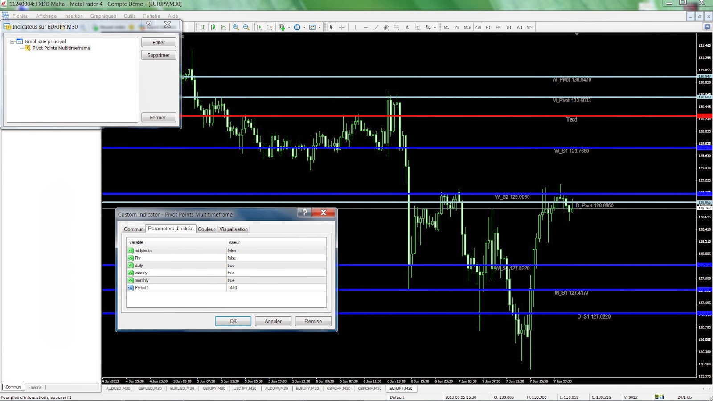Switch to W1 timeframe
This screenshot has width=713, height=401.
click(x=520, y=27)
